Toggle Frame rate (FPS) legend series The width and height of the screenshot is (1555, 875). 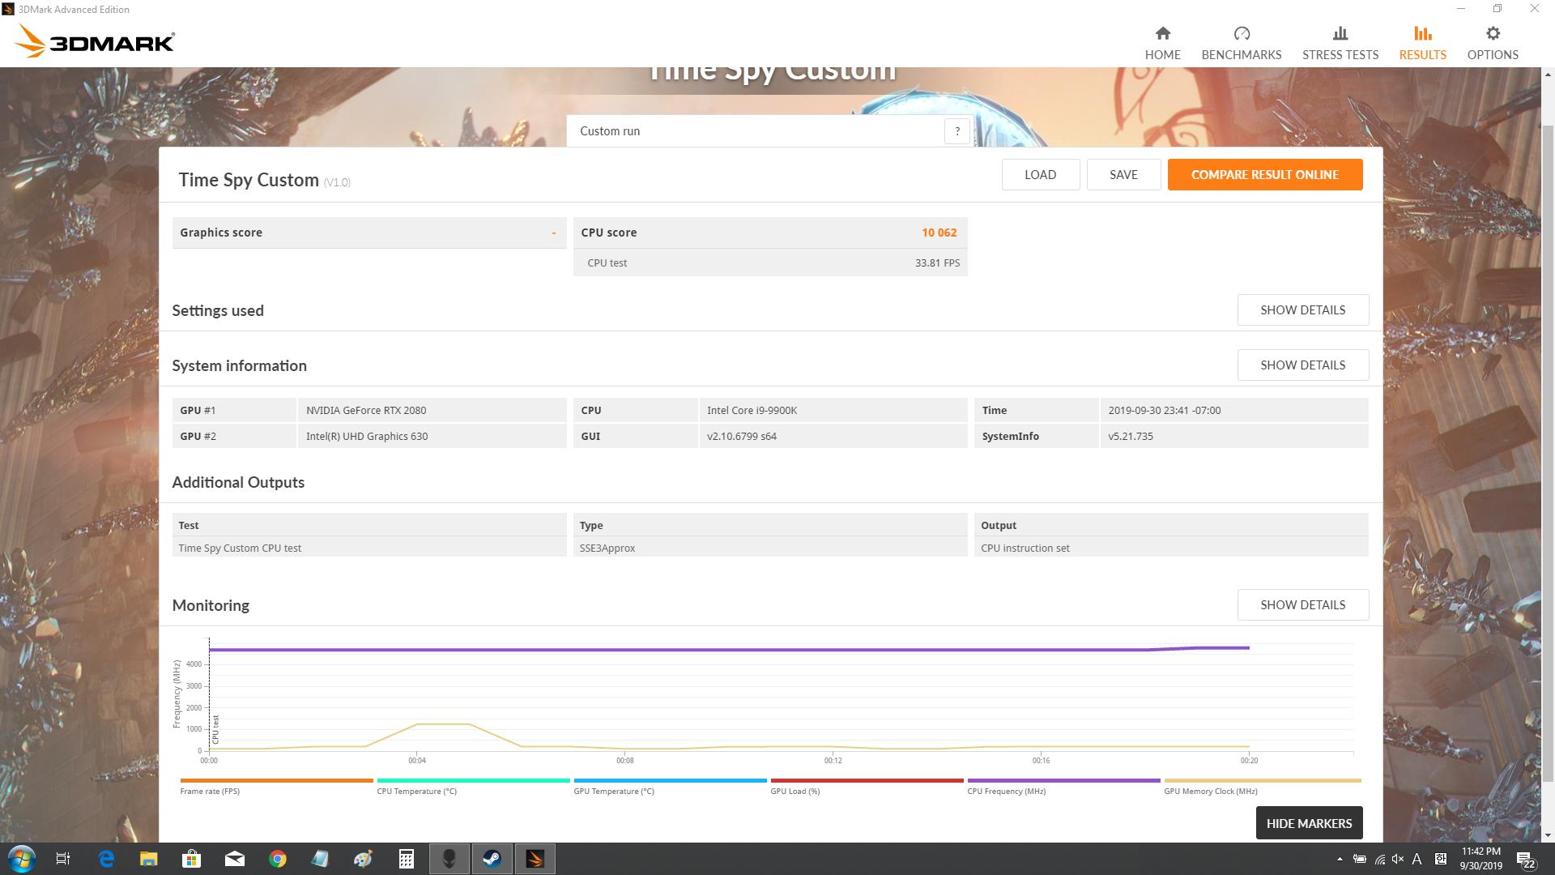click(276, 787)
